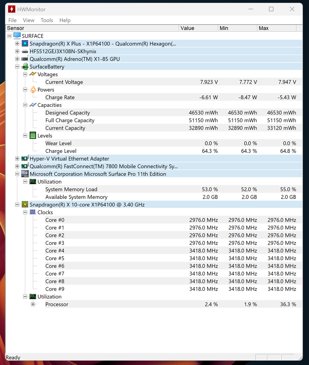Click the Powers flame icon

tap(33, 89)
